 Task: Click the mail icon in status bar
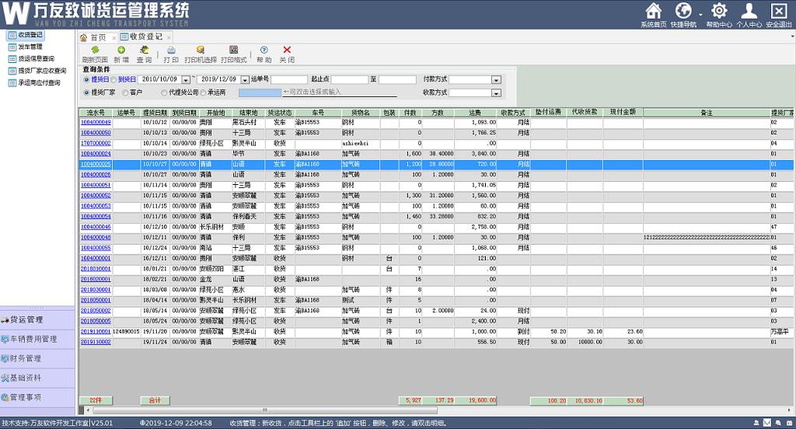click(x=767, y=423)
